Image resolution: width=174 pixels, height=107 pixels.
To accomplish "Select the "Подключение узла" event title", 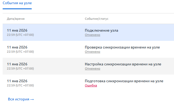I will point(101,30).
